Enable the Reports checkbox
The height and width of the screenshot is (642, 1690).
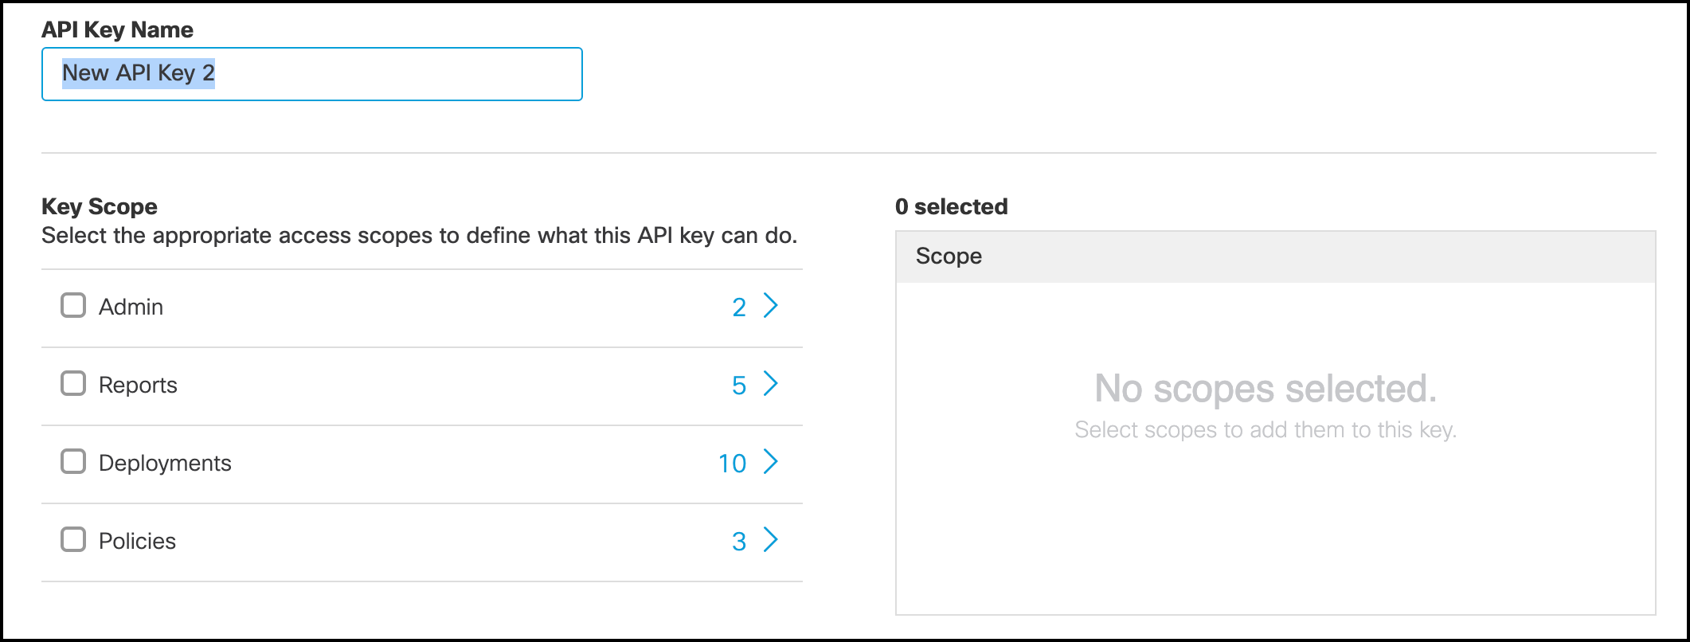click(72, 382)
